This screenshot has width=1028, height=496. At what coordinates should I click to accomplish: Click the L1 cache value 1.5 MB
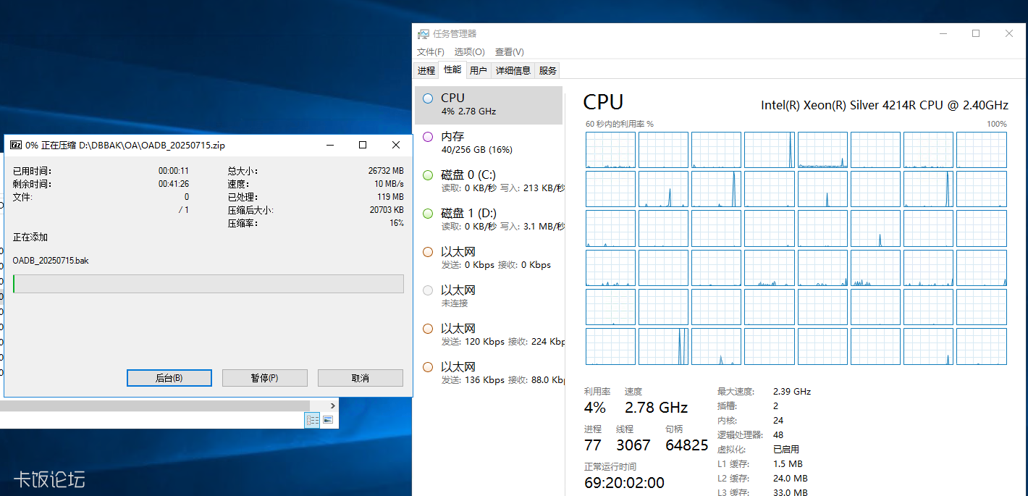tap(788, 464)
